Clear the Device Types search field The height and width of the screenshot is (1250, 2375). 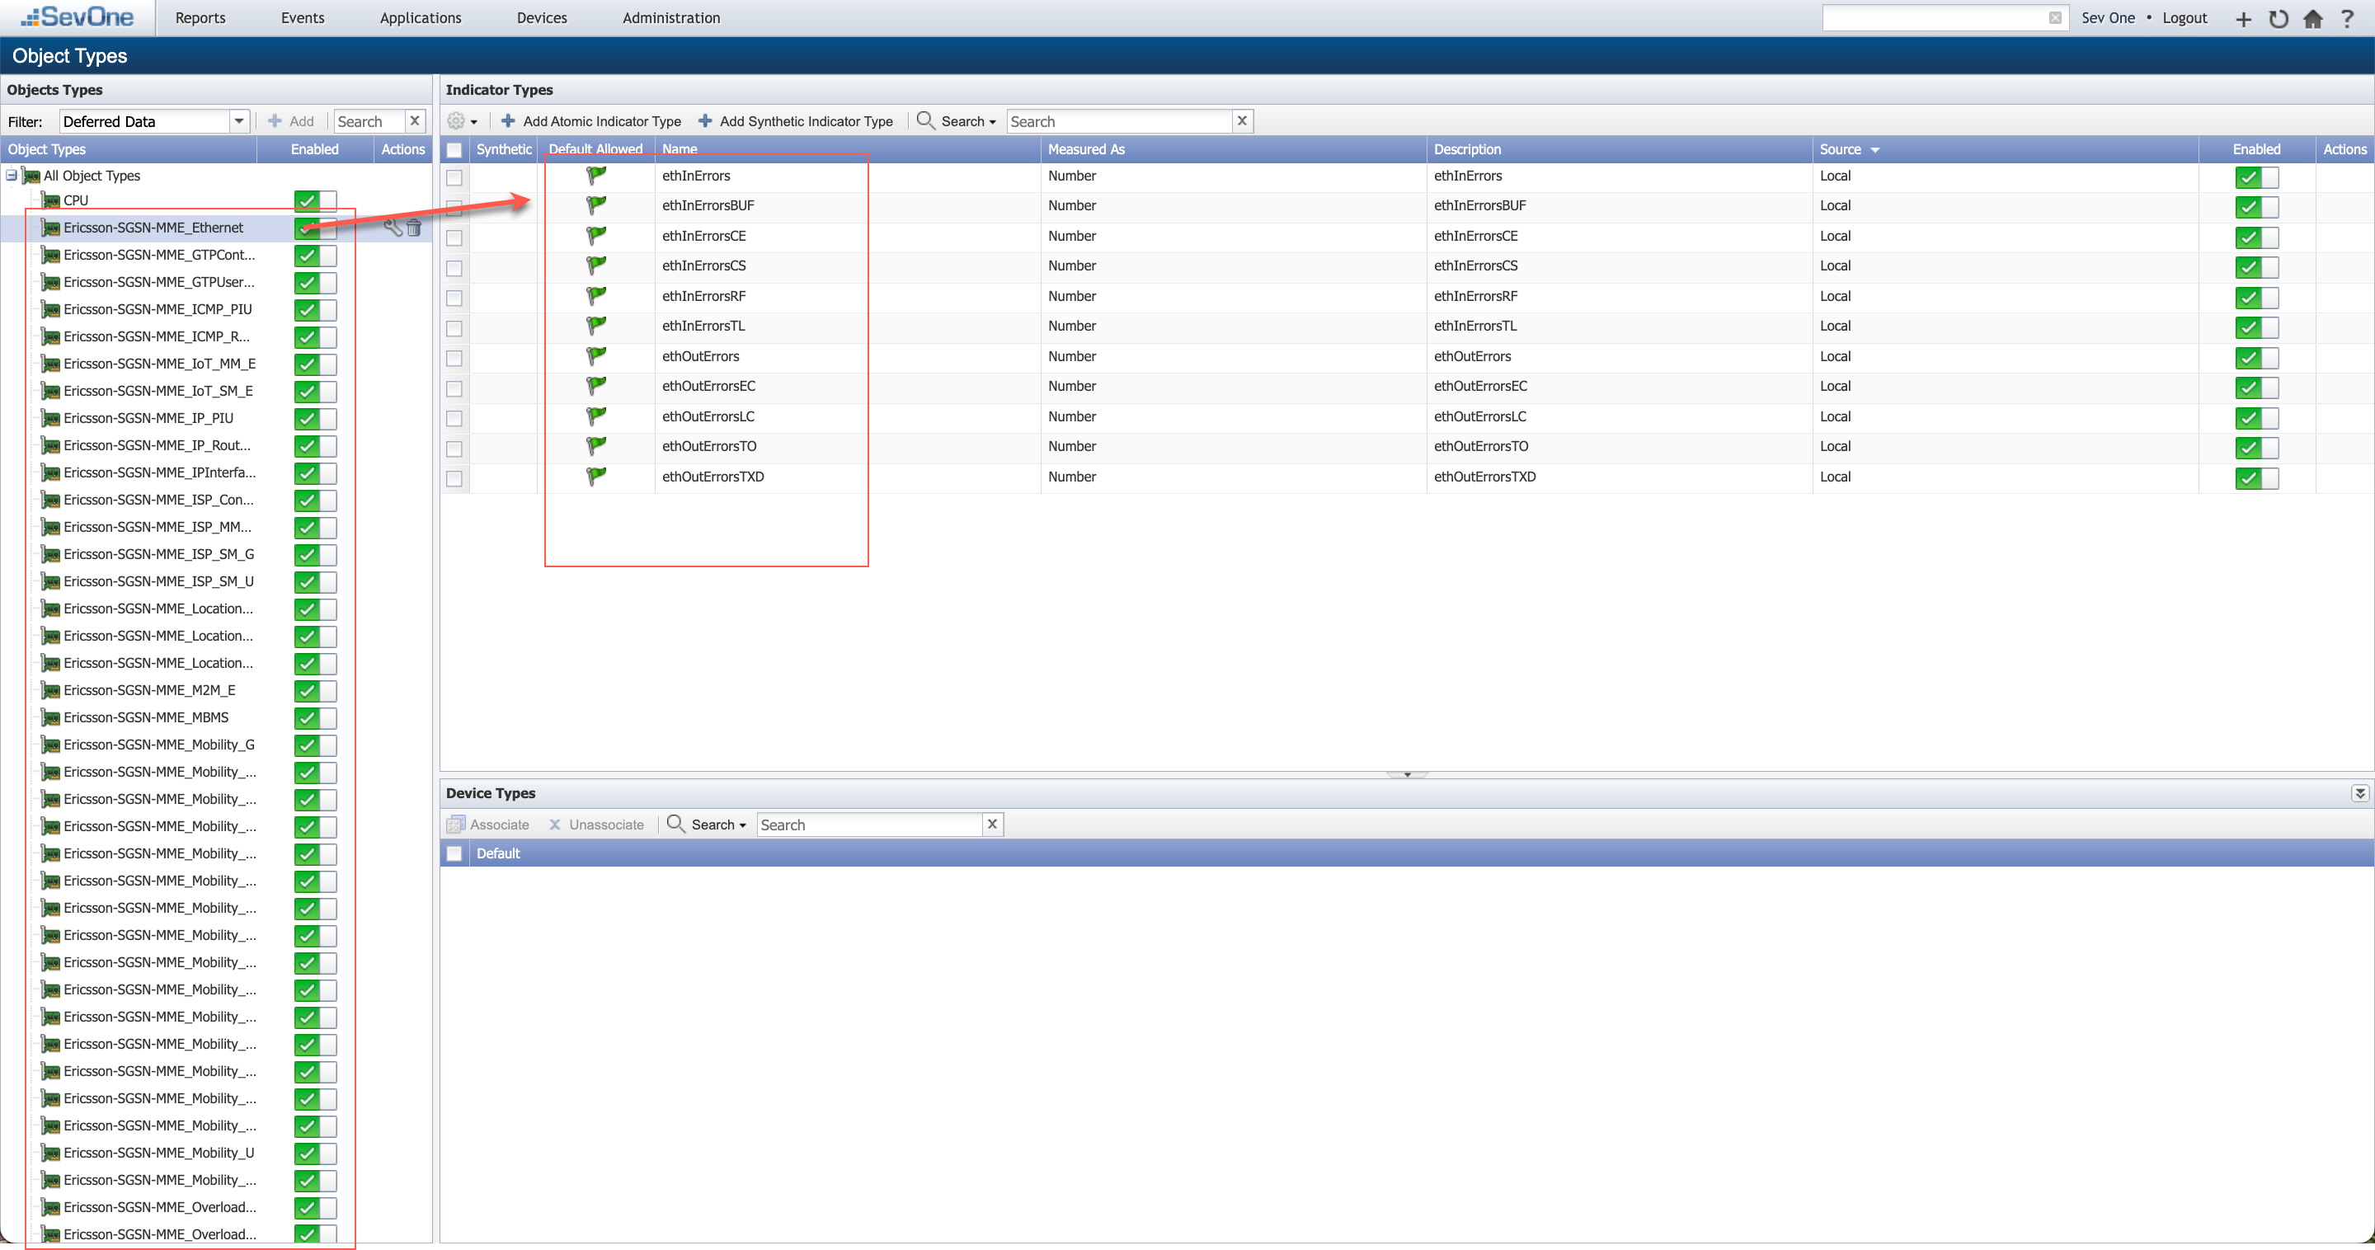[992, 824]
